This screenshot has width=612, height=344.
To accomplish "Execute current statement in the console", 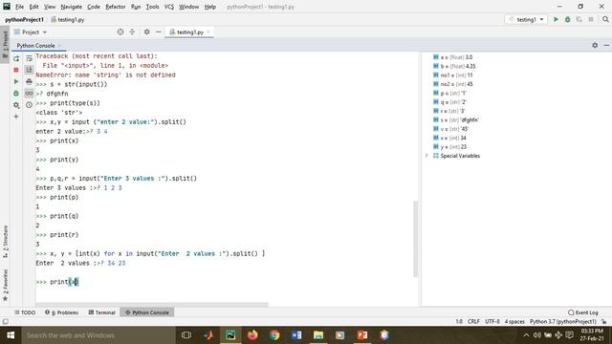I will click(x=16, y=81).
